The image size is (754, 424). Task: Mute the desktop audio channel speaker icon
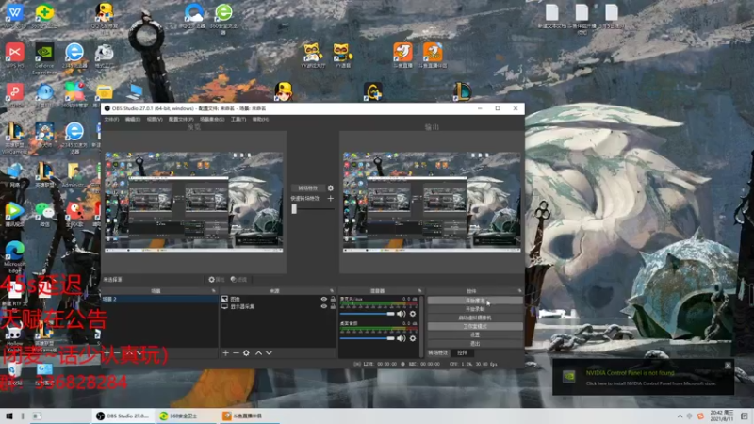(402, 338)
